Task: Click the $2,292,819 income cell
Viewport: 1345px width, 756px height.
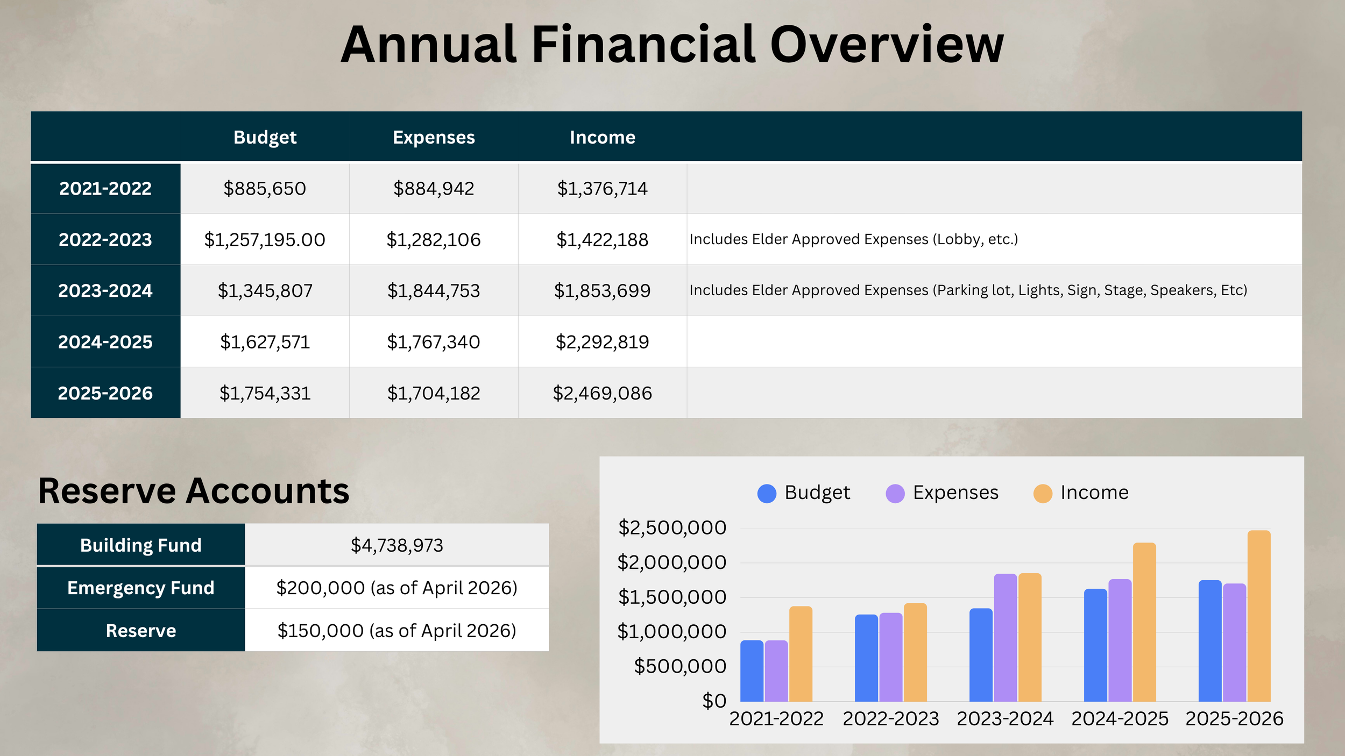Action: click(x=603, y=342)
